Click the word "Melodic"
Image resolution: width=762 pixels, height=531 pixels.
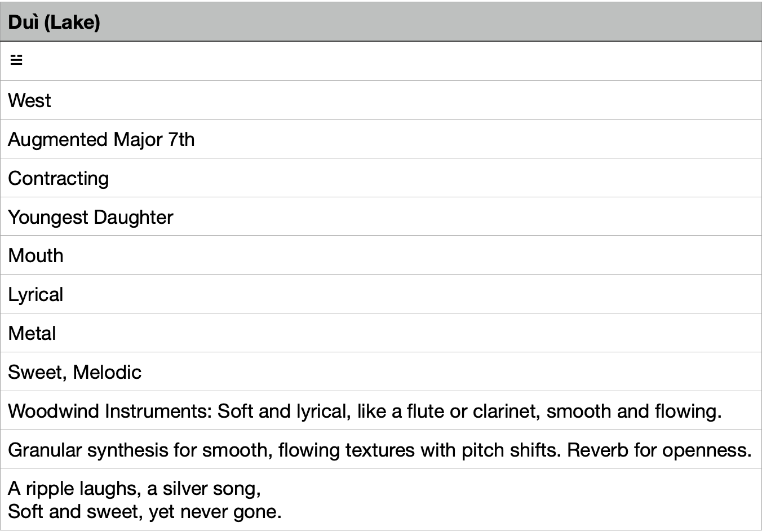(x=107, y=372)
